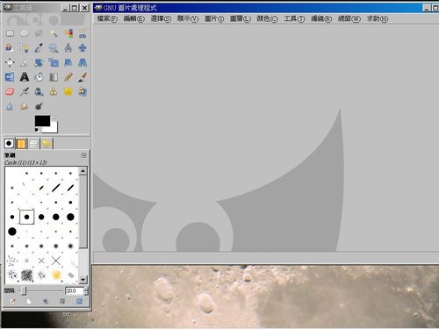Open the 圖片(I) Image menu
Viewport: 439px width, 329px height.
coord(214,19)
